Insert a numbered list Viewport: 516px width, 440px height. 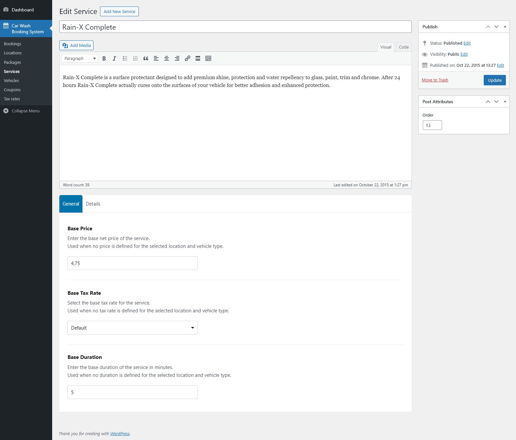click(135, 59)
